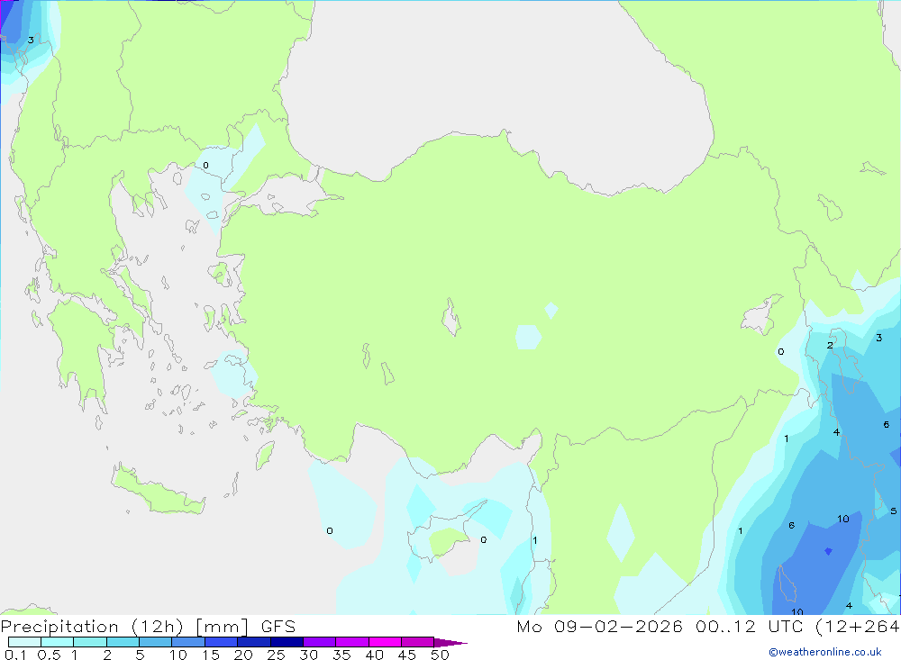Screen dimensions: 901x660
Task: Click map value '2' near Lake Van
Action: (830, 345)
